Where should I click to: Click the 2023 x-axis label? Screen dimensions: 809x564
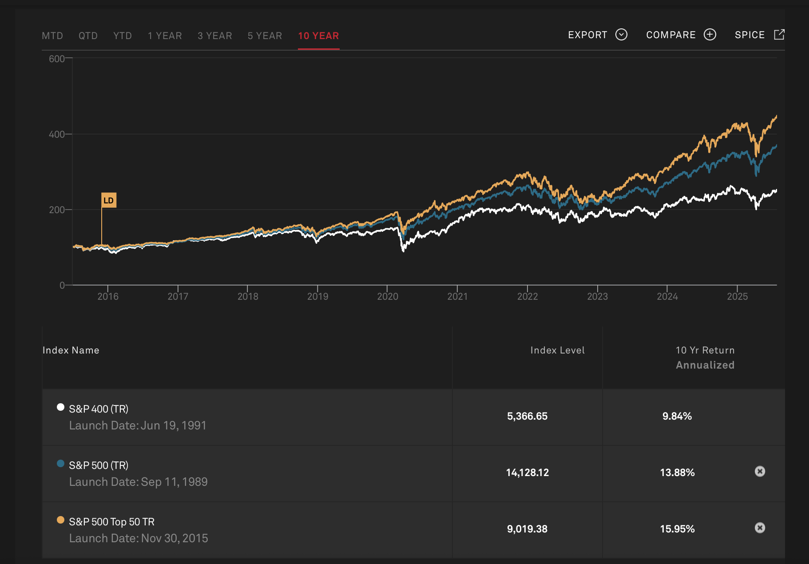pos(597,297)
